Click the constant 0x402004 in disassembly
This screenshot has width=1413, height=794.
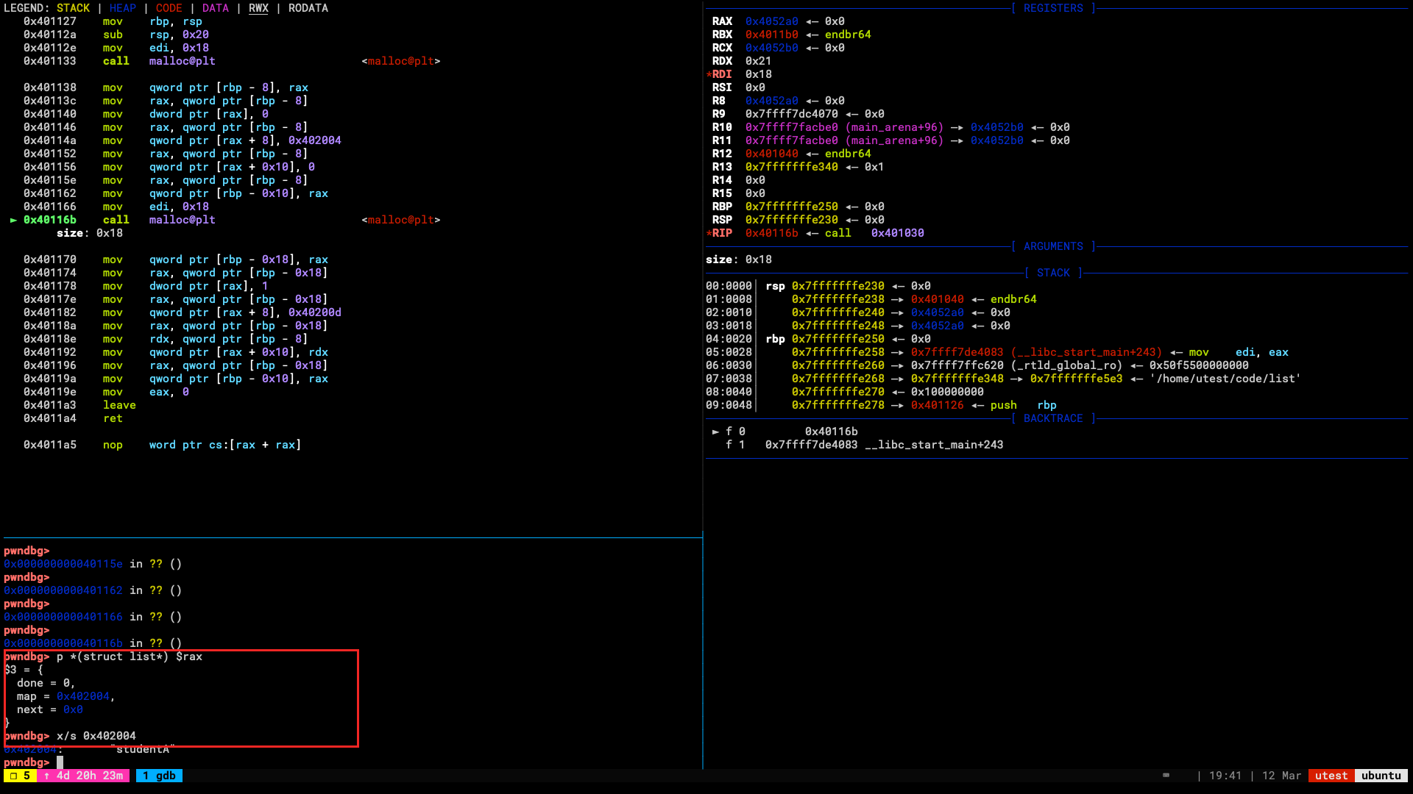point(315,140)
